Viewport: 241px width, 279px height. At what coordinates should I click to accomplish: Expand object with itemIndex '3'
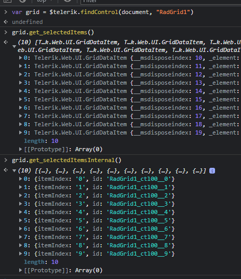(x=20, y=204)
